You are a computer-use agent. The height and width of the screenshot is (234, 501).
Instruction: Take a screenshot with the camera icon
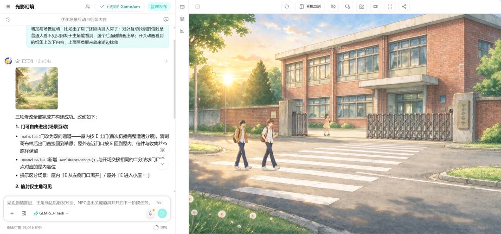[361, 6]
